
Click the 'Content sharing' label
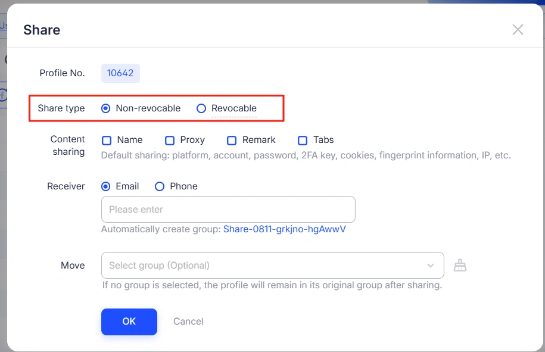click(68, 145)
